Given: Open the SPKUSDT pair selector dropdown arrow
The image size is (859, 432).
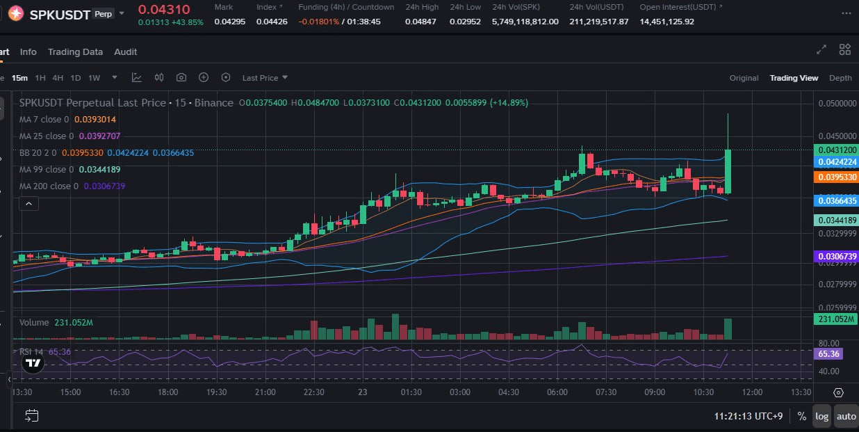Looking at the screenshot, I should [x=123, y=13].
